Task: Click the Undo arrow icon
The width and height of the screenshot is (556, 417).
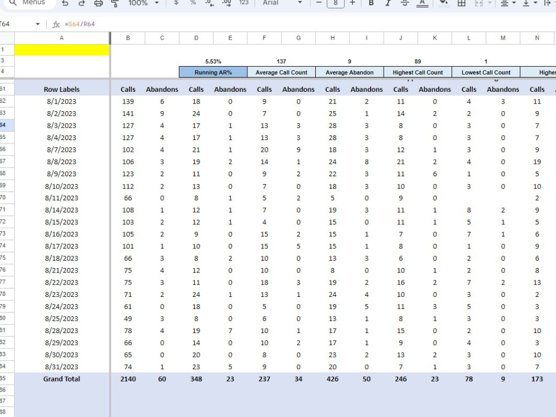Action: [x=65, y=3]
